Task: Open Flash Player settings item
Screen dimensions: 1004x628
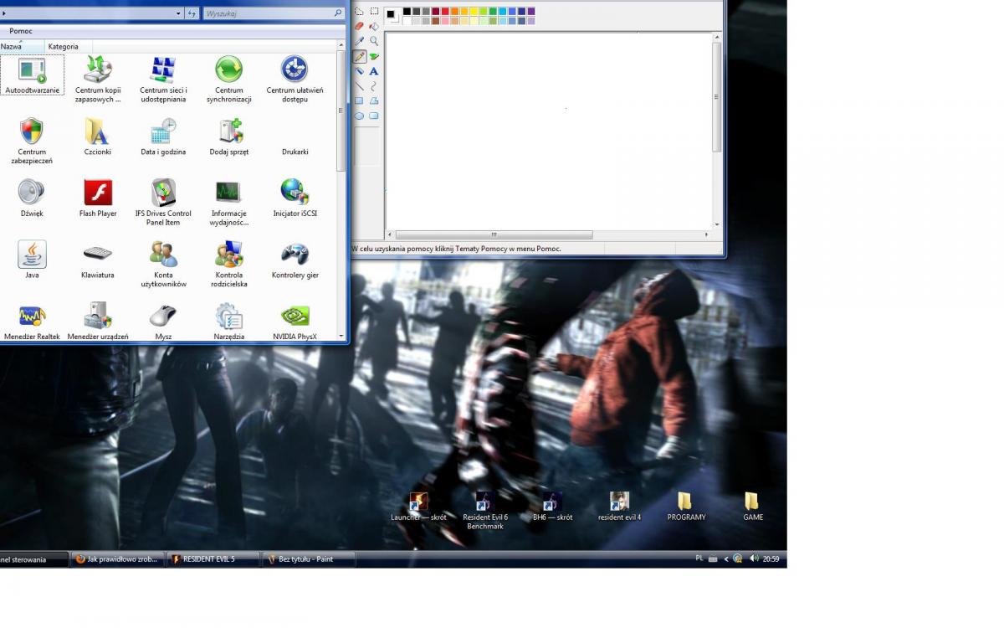Action: [x=98, y=198]
